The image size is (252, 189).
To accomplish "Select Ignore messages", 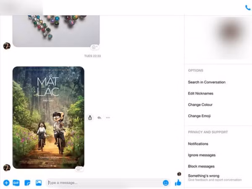I will (202, 155).
